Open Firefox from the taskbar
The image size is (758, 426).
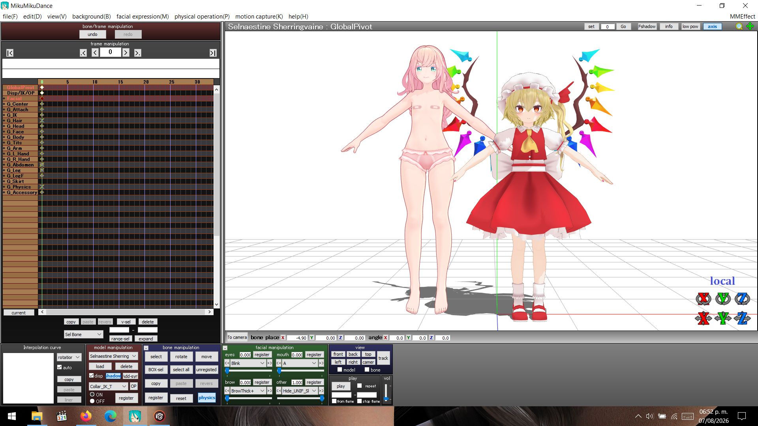click(86, 416)
